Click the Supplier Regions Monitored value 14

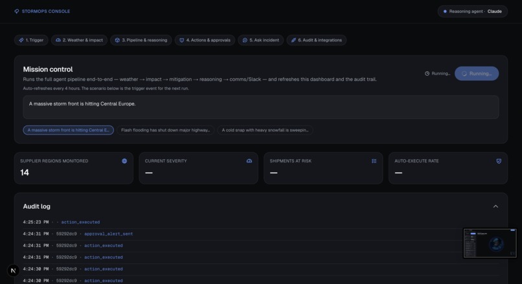click(25, 173)
